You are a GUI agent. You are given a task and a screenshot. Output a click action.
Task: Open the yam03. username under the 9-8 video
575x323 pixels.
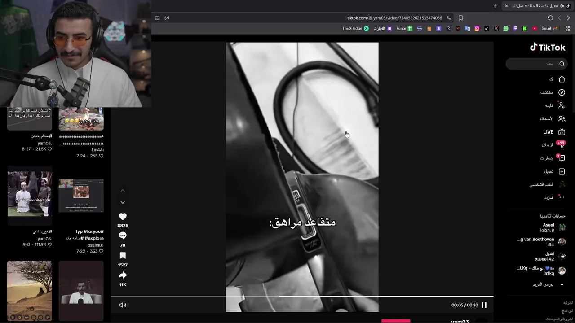[x=45, y=239]
